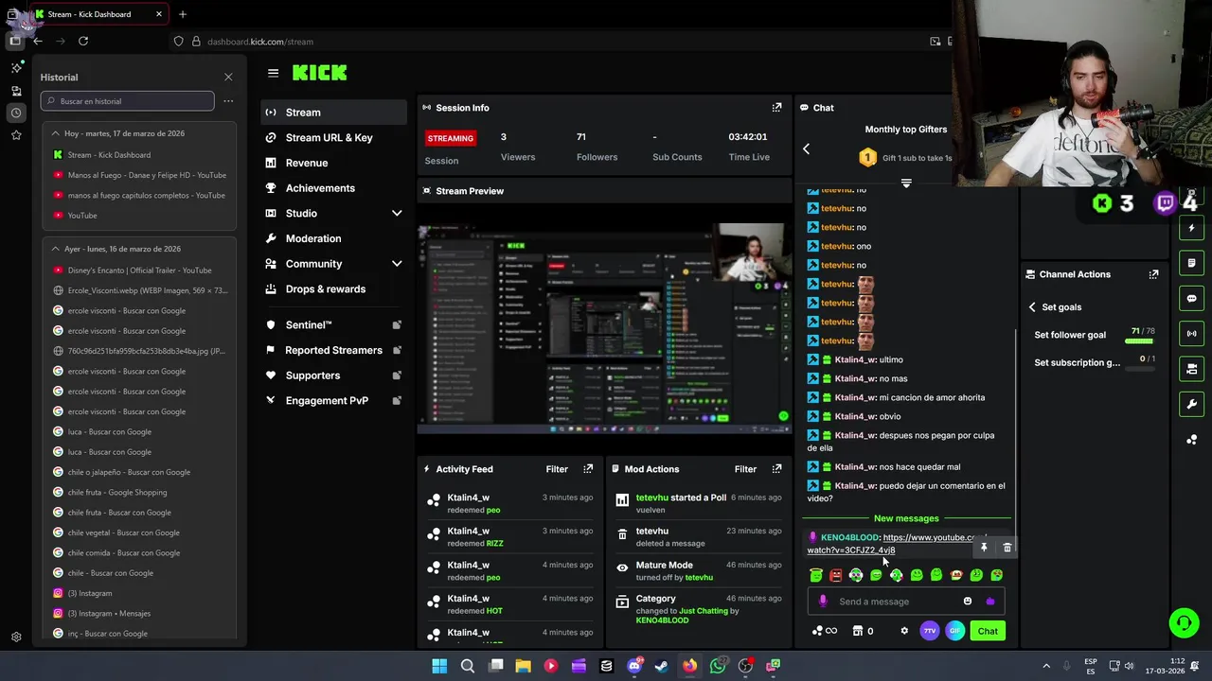Open Windows taskbar search
1212x681 pixels.
point(467,666)
